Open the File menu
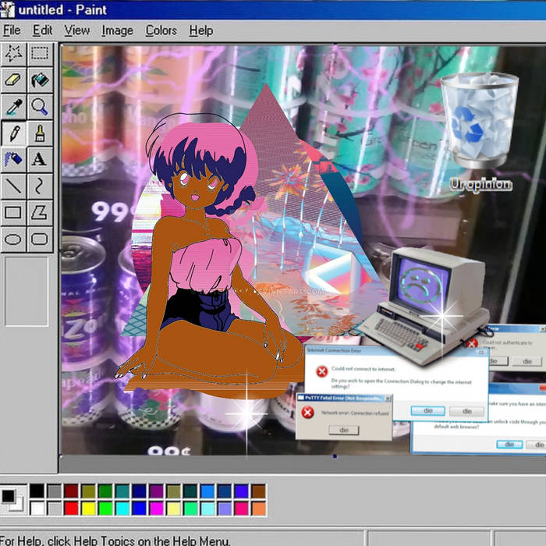 (11, 30)
